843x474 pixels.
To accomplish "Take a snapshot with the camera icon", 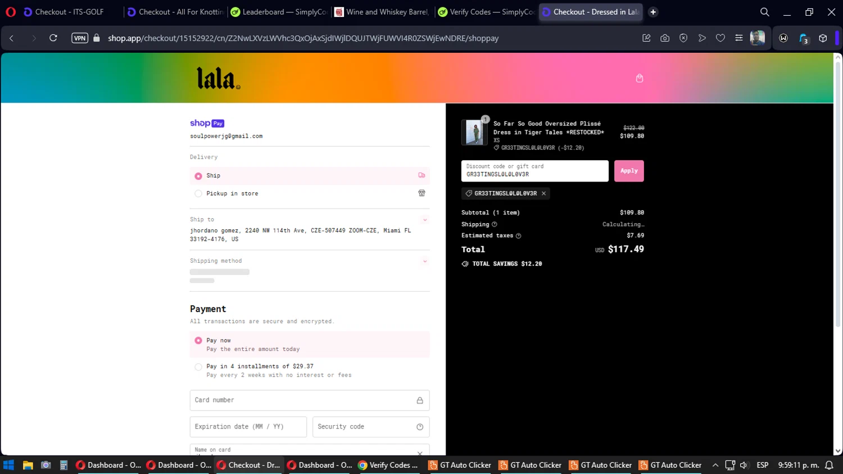I will click(x=665, y=38).
